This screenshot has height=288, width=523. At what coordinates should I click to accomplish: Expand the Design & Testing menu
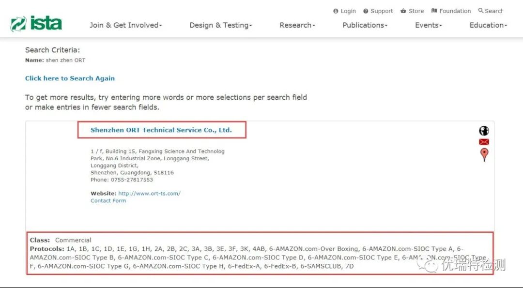point(221,25)
